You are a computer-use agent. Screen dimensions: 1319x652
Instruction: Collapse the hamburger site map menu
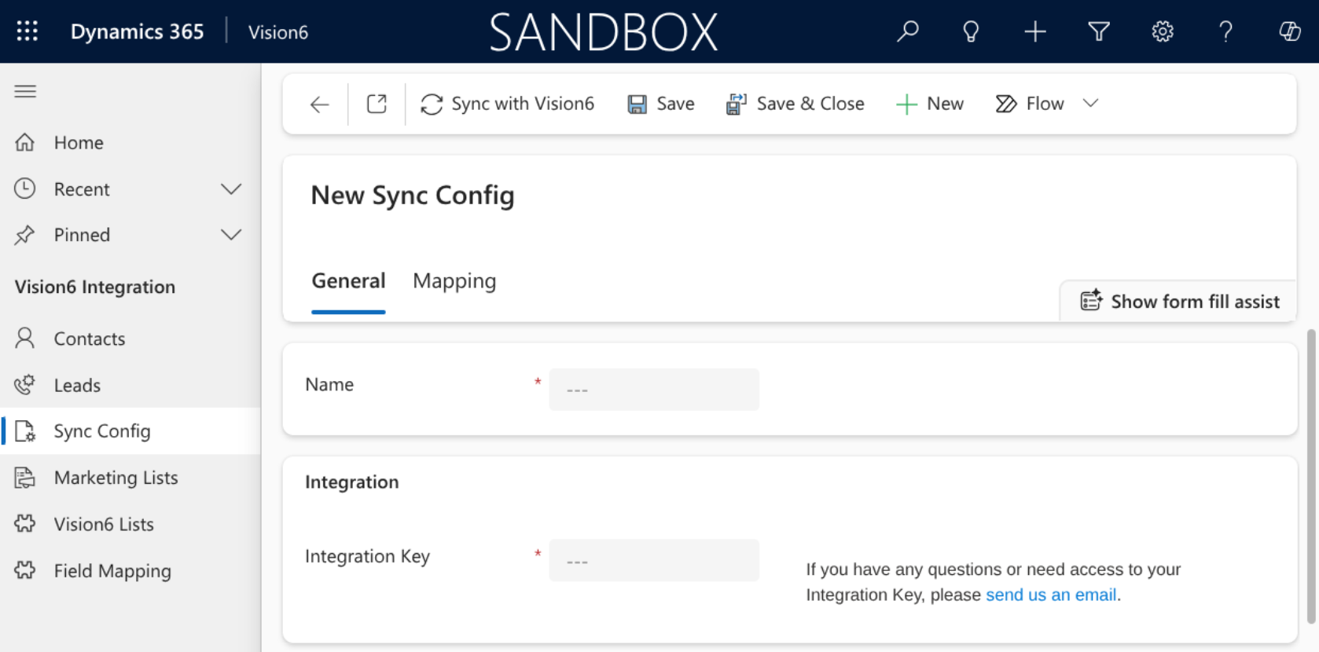click(x=25, y=91)
